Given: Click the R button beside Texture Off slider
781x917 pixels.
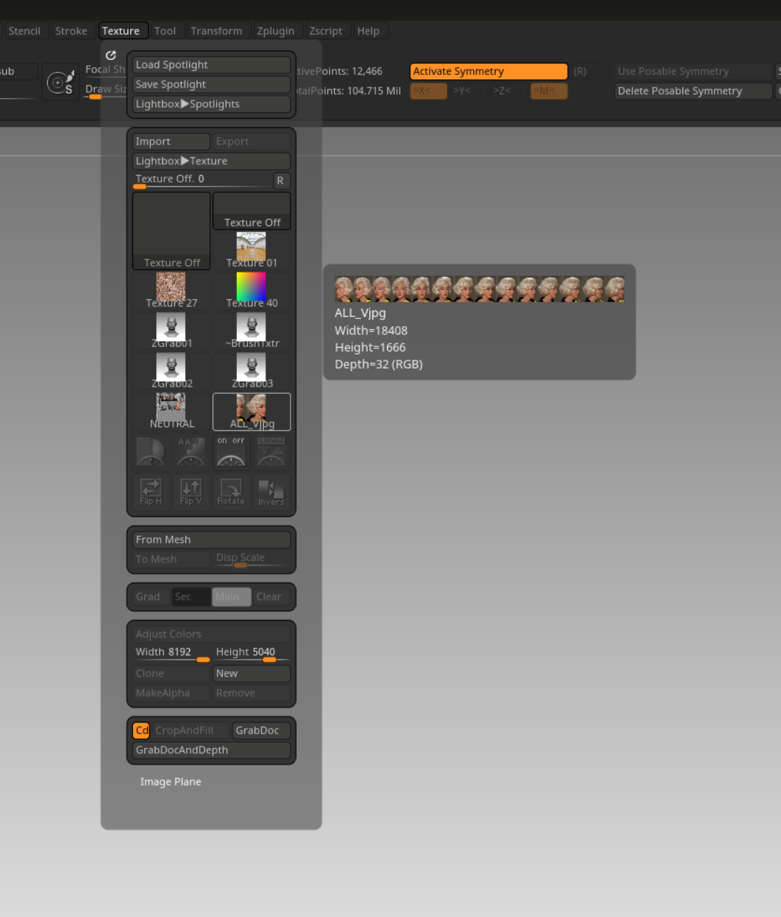Looking at the screenshot, I should click(280, 180).
